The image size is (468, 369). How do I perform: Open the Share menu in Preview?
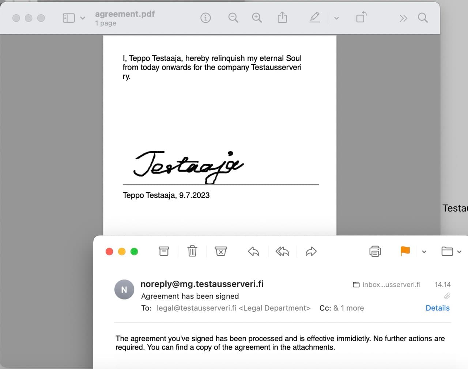point(282,18)
